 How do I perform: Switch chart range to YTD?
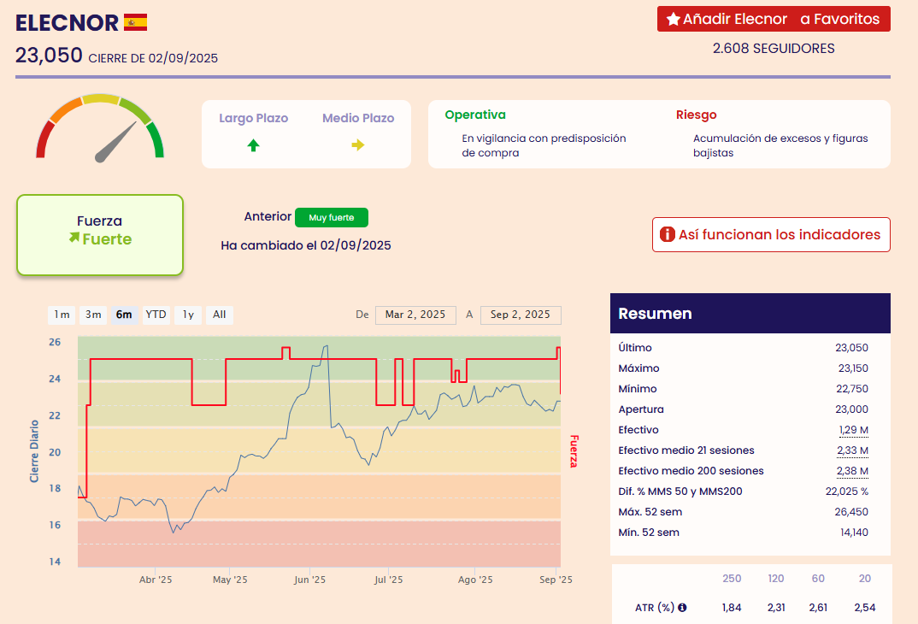(156, 315)
